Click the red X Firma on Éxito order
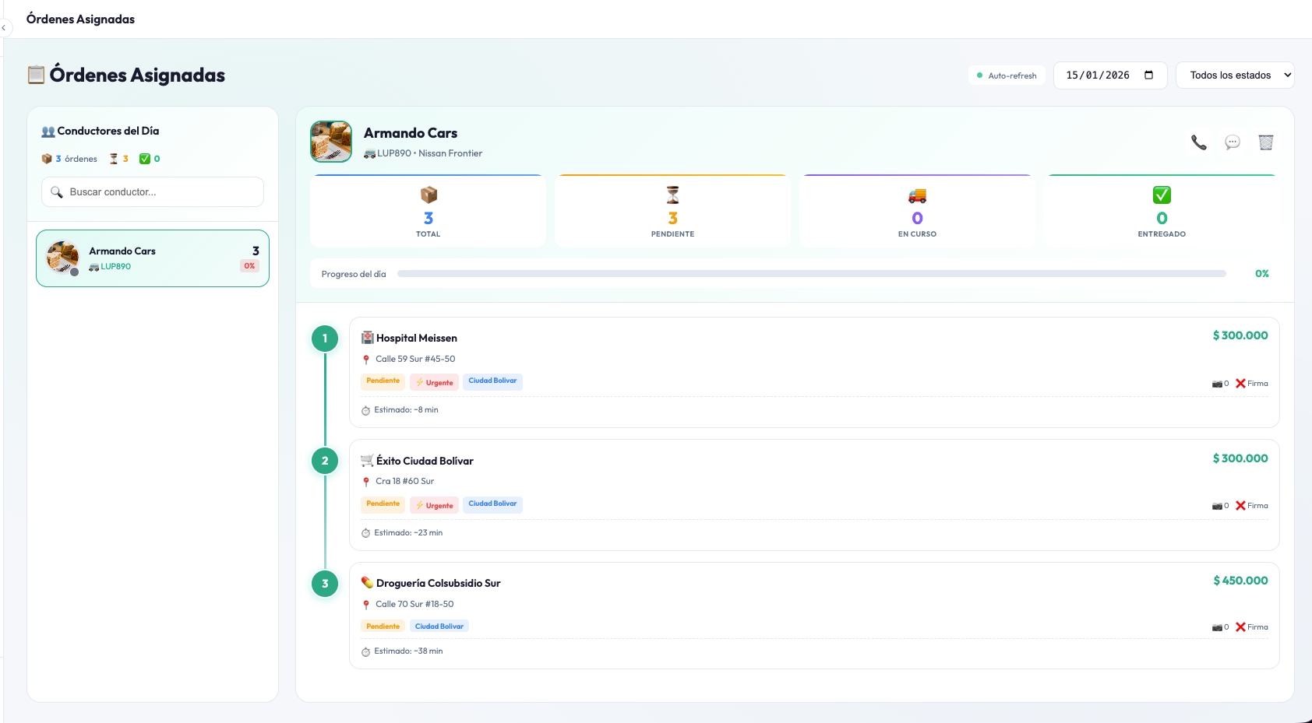1312x723 pixels. [x=1240, y=505]
